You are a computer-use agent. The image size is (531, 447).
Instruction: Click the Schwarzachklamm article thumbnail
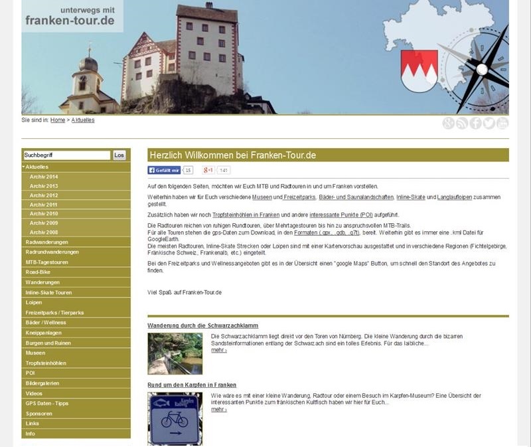pyautogui.click(x=175, y=353)
